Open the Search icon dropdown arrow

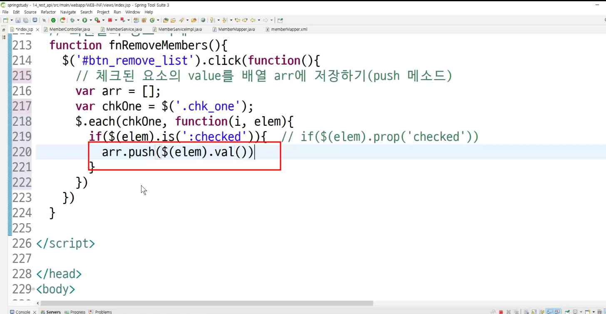click(187, 20)
